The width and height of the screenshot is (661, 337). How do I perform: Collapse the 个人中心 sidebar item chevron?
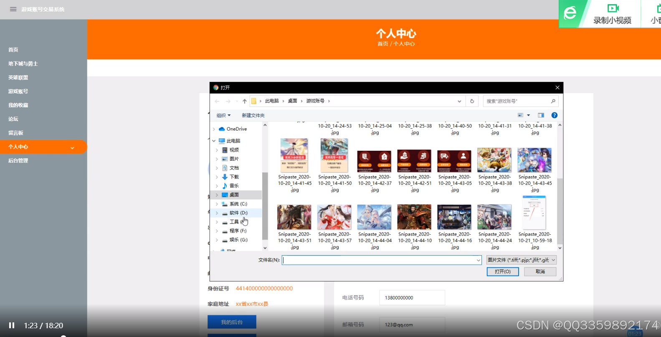click(72, 147)
